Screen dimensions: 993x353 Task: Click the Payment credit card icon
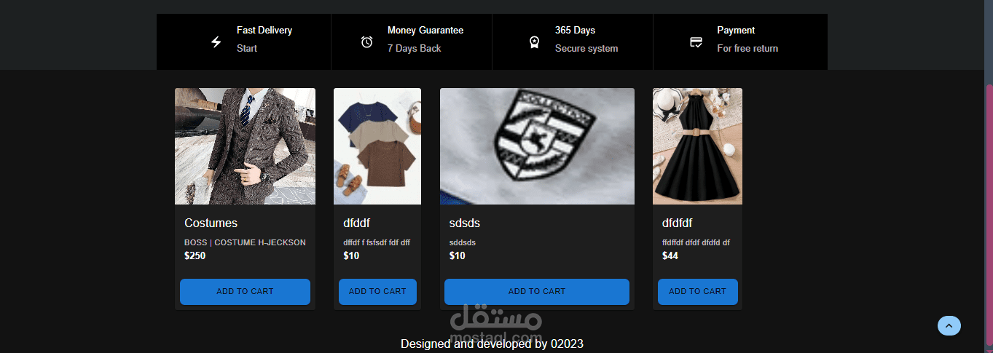[x=696, y=42]
